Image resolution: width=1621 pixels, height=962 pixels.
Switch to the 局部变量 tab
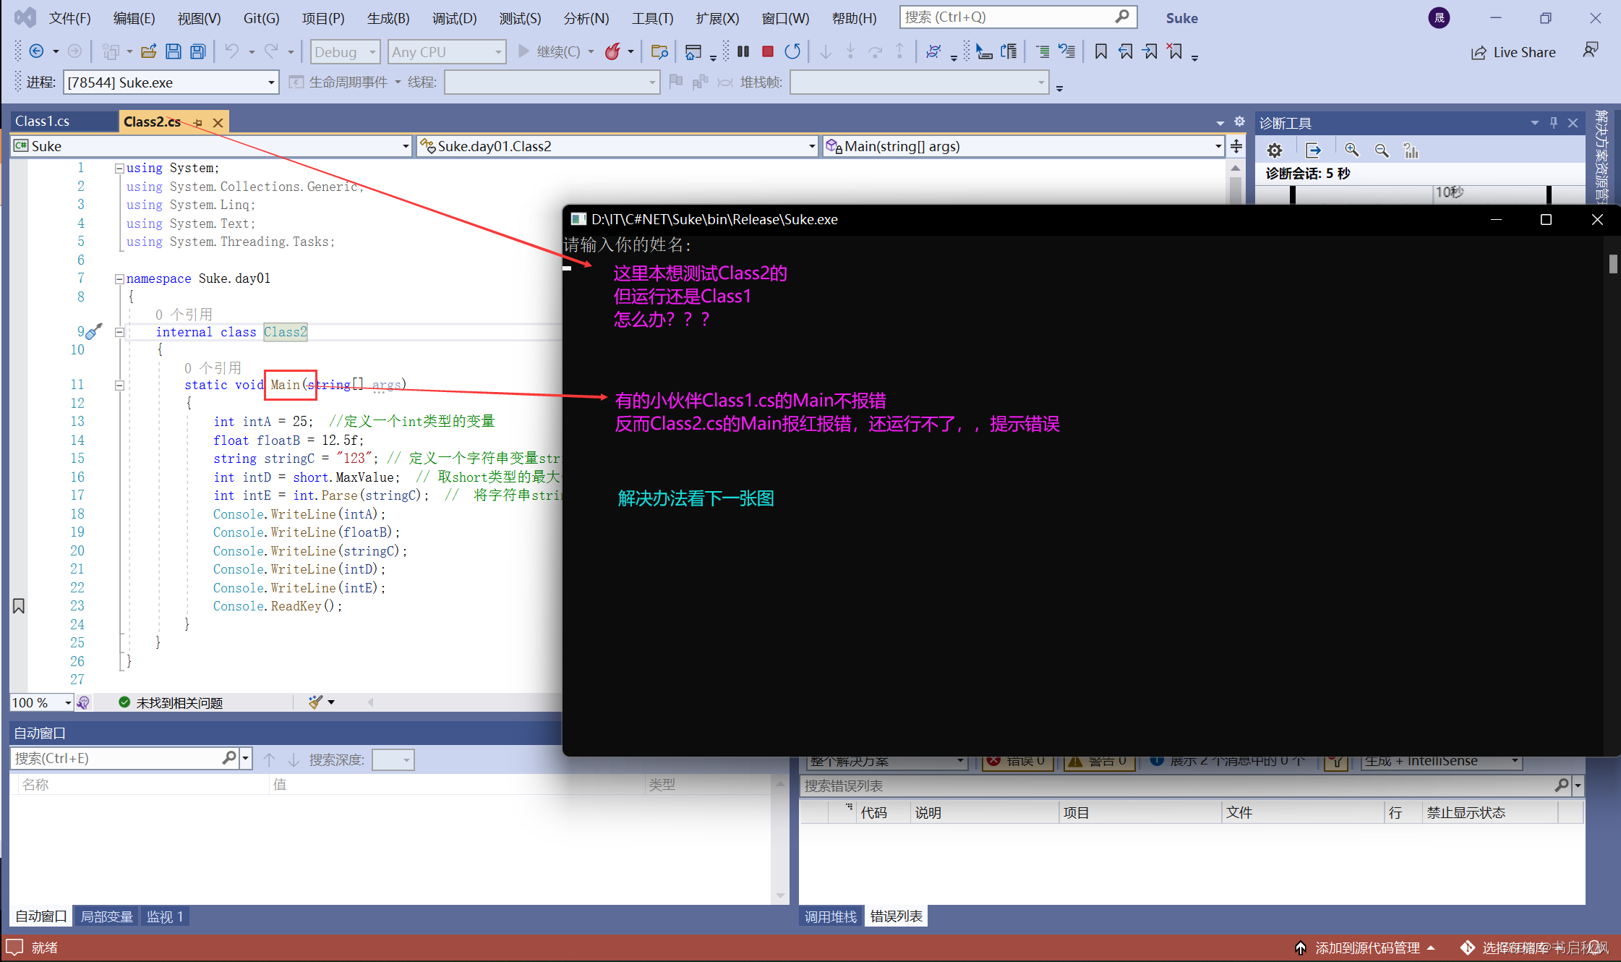tap(106, 916)
